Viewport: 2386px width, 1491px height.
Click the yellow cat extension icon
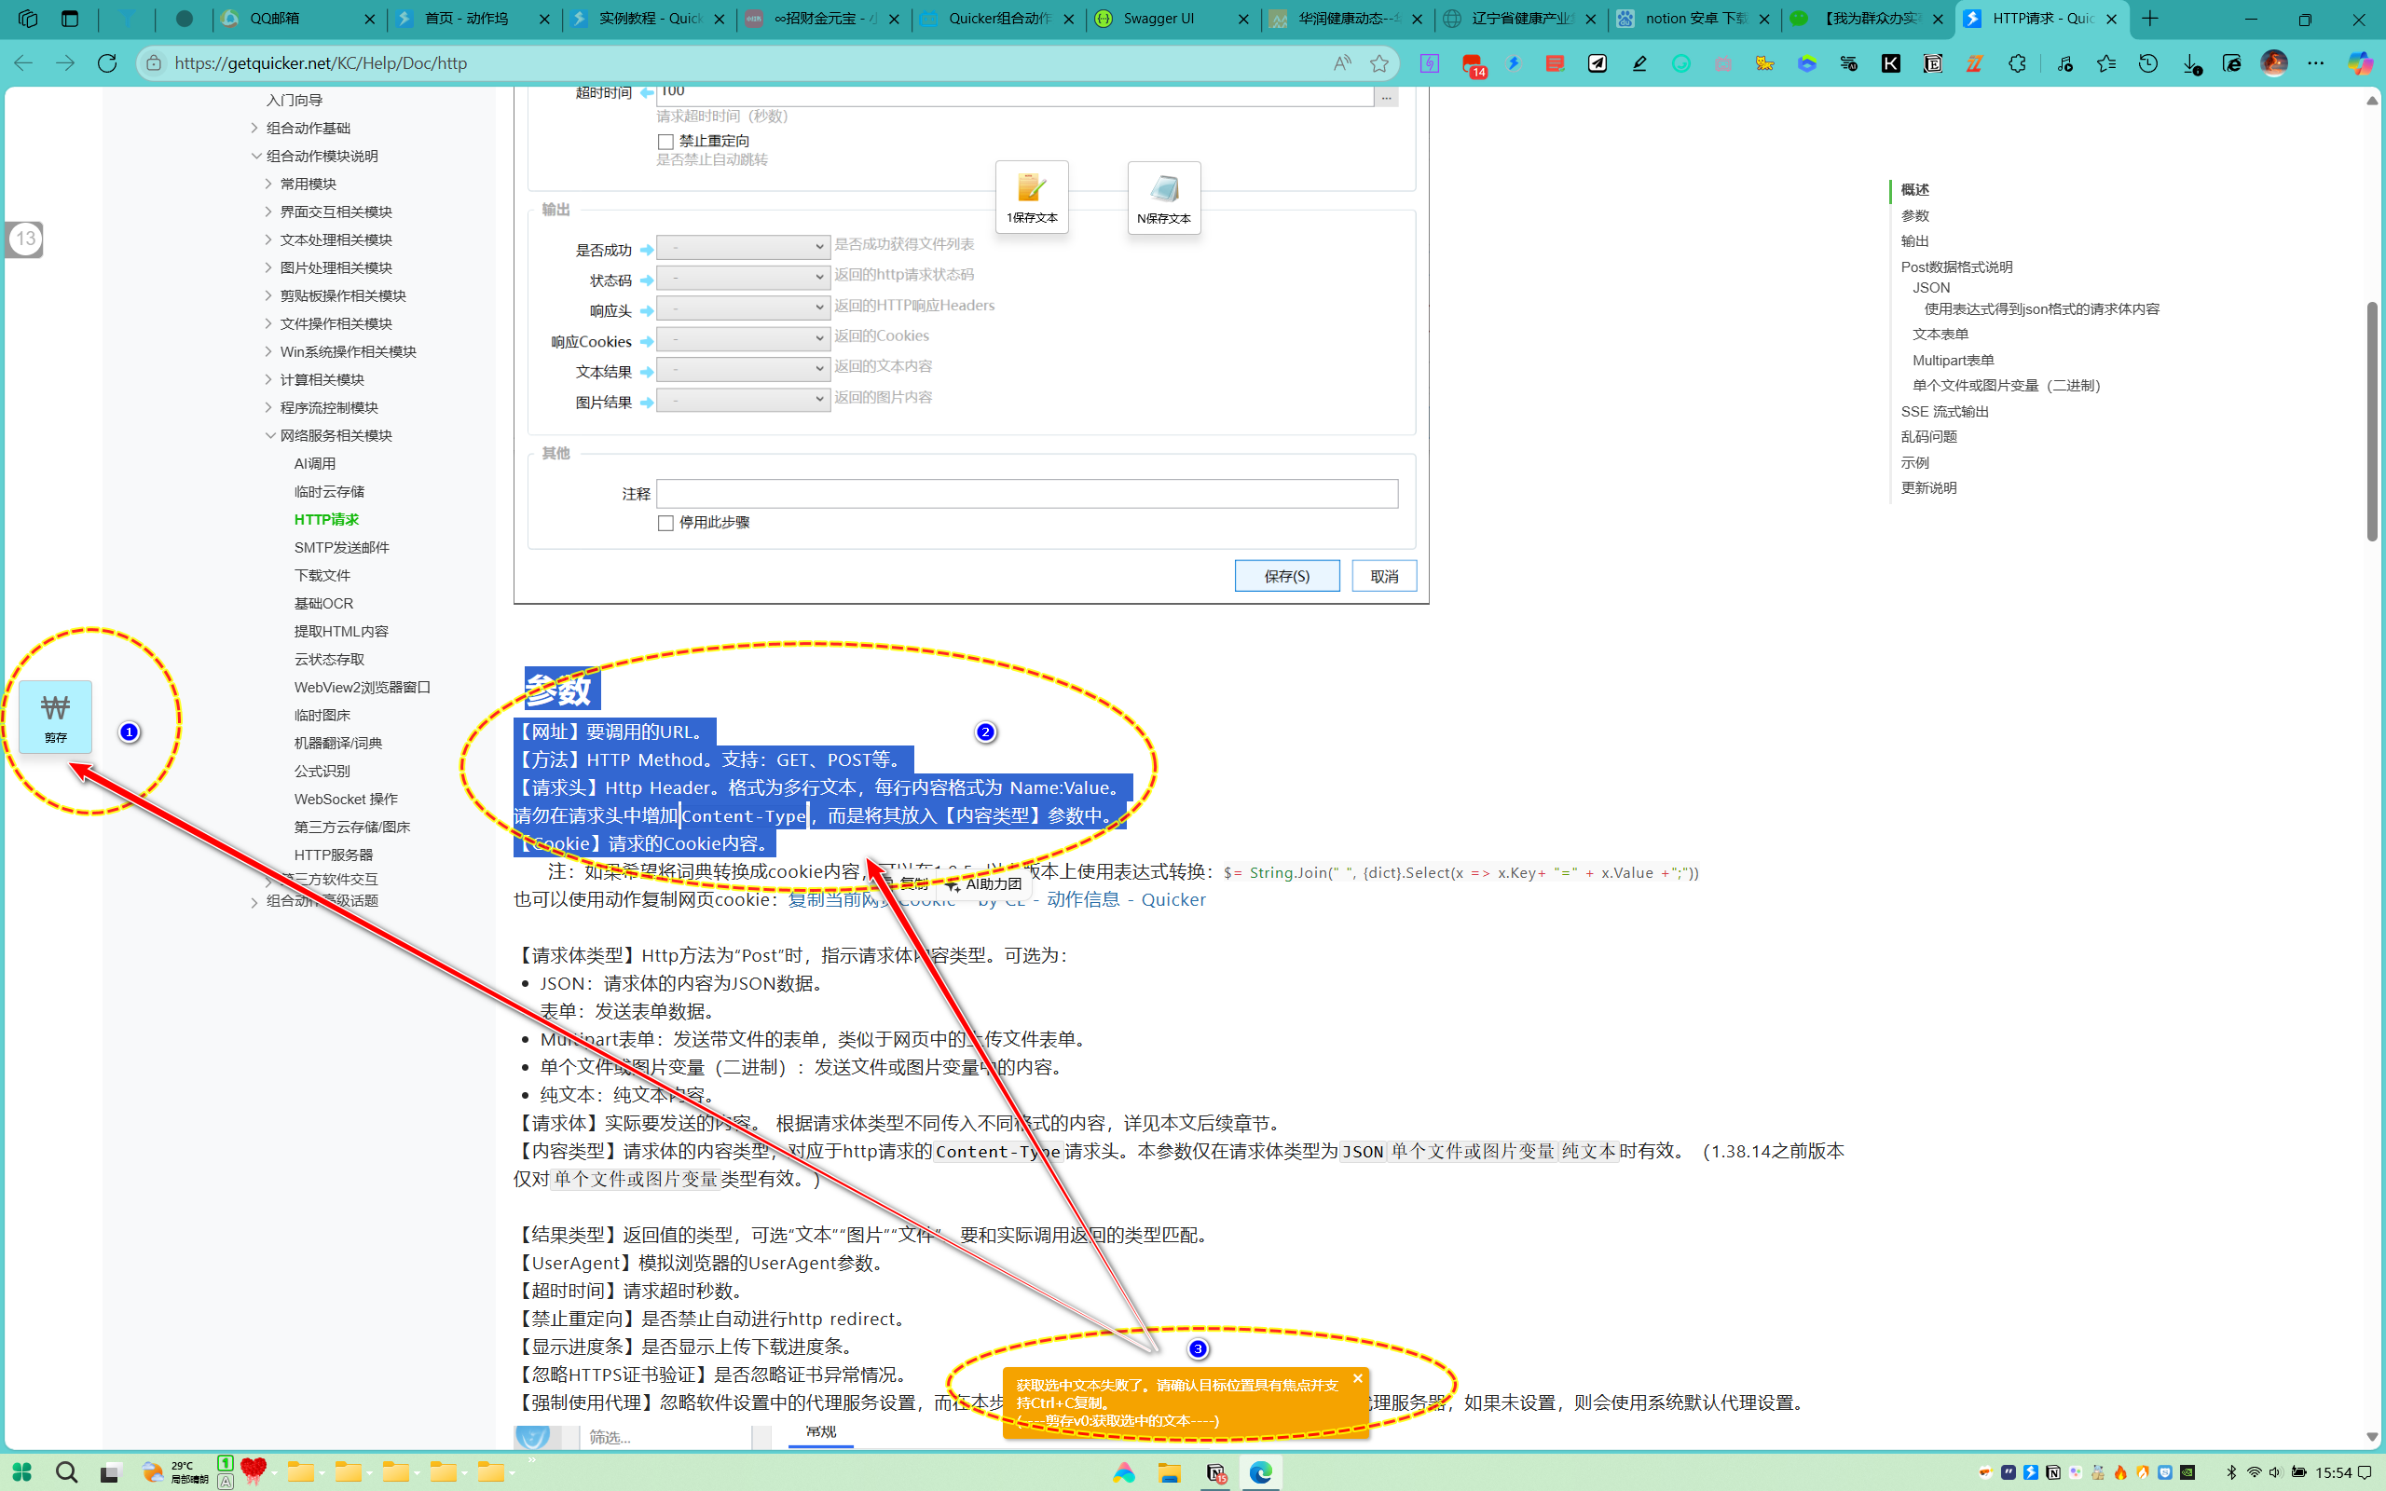(1765, 63)
